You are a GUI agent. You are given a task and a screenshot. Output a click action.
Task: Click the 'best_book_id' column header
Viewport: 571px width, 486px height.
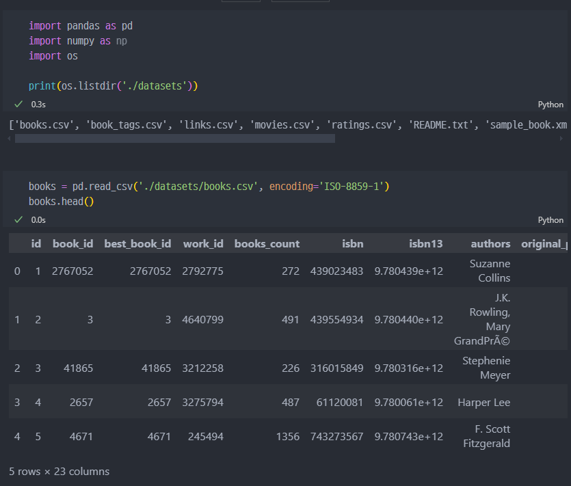[137, 243]
